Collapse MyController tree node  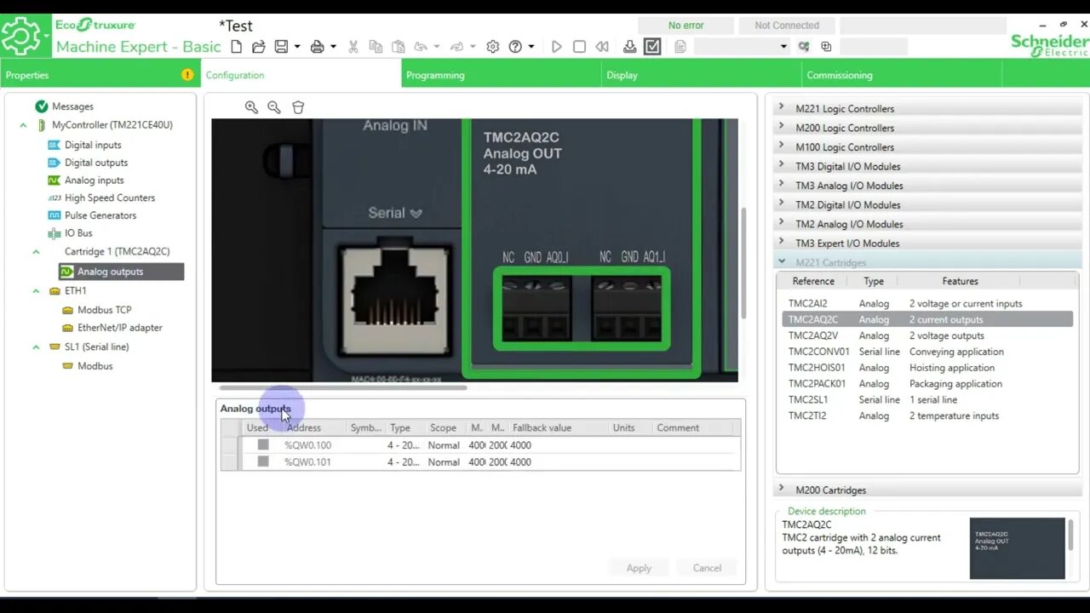[x=24, y=125]
